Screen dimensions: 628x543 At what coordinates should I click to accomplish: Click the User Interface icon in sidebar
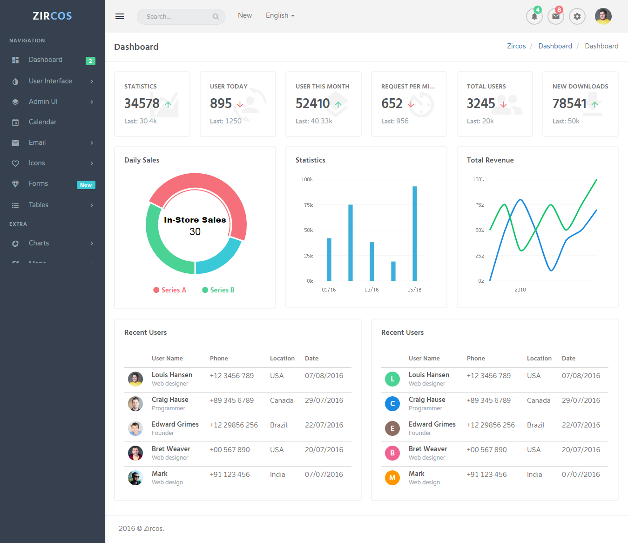click(15, 81)
